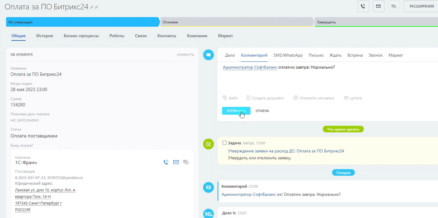The height and width of the screenshot is (218, 438).
Task: Open the Контакты tab
Action: pos(167,36)
